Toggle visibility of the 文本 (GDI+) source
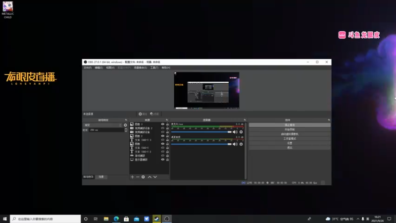396x223 pixels. pyautogui.click(x=163, y=148)
